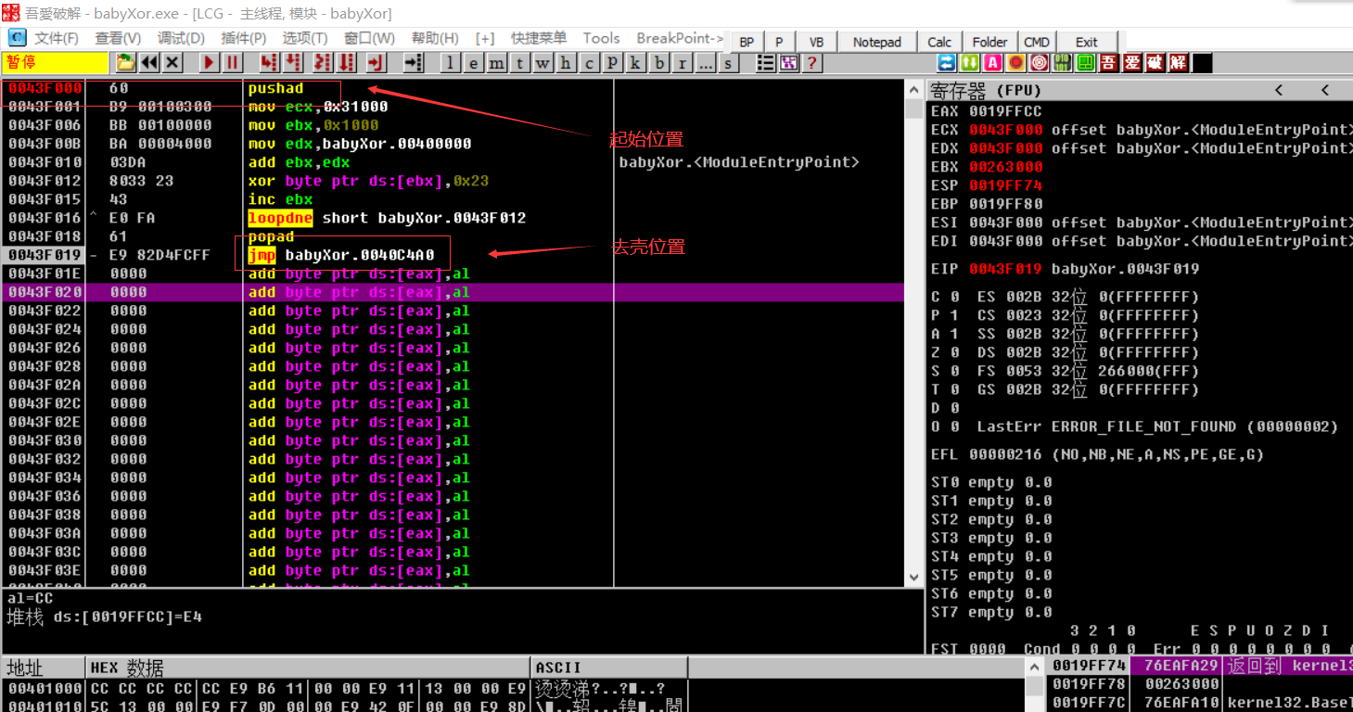
Task: Click the Folder button
Action: point(990,42)
